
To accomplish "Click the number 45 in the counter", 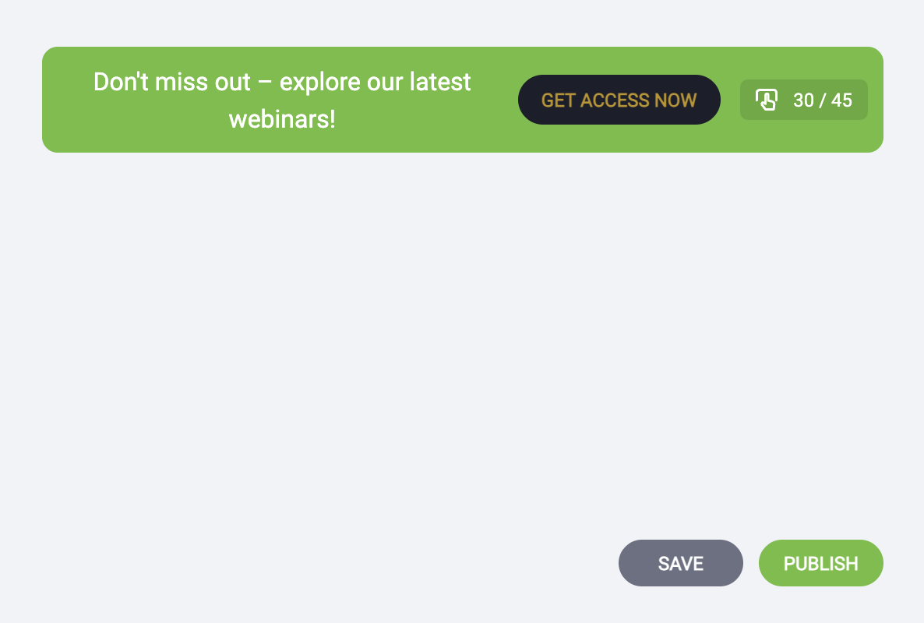I will tap(841, 100).
